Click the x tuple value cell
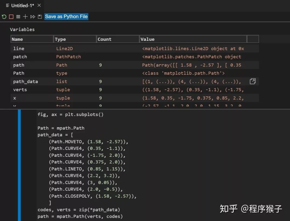 [193, 98]
